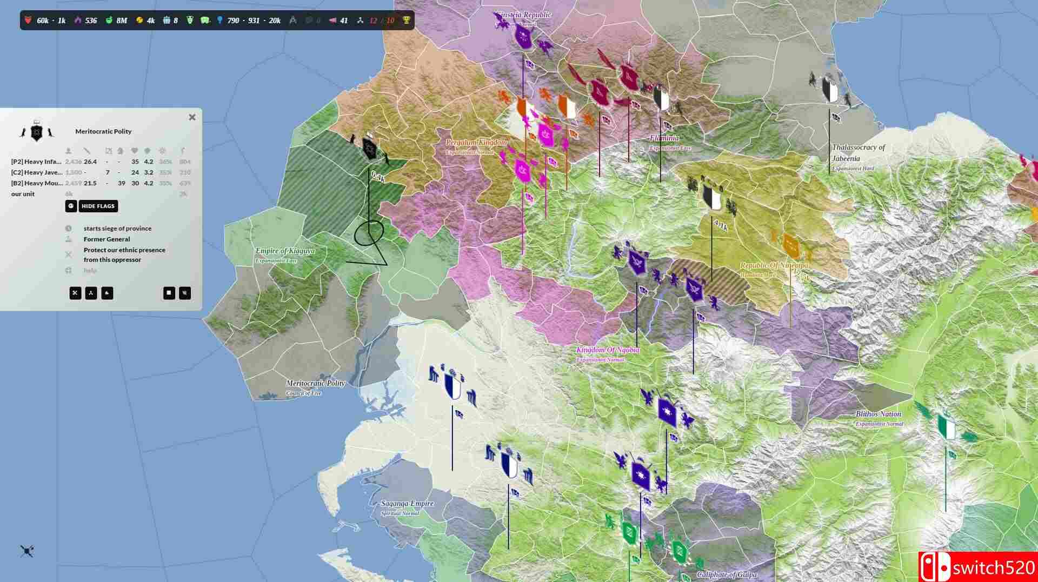1038x582 pixels.
Task: Click the red heart population icon
Action: click(x=28, y=21)
